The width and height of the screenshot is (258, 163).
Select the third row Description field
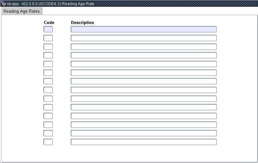(x=144, y=47)
